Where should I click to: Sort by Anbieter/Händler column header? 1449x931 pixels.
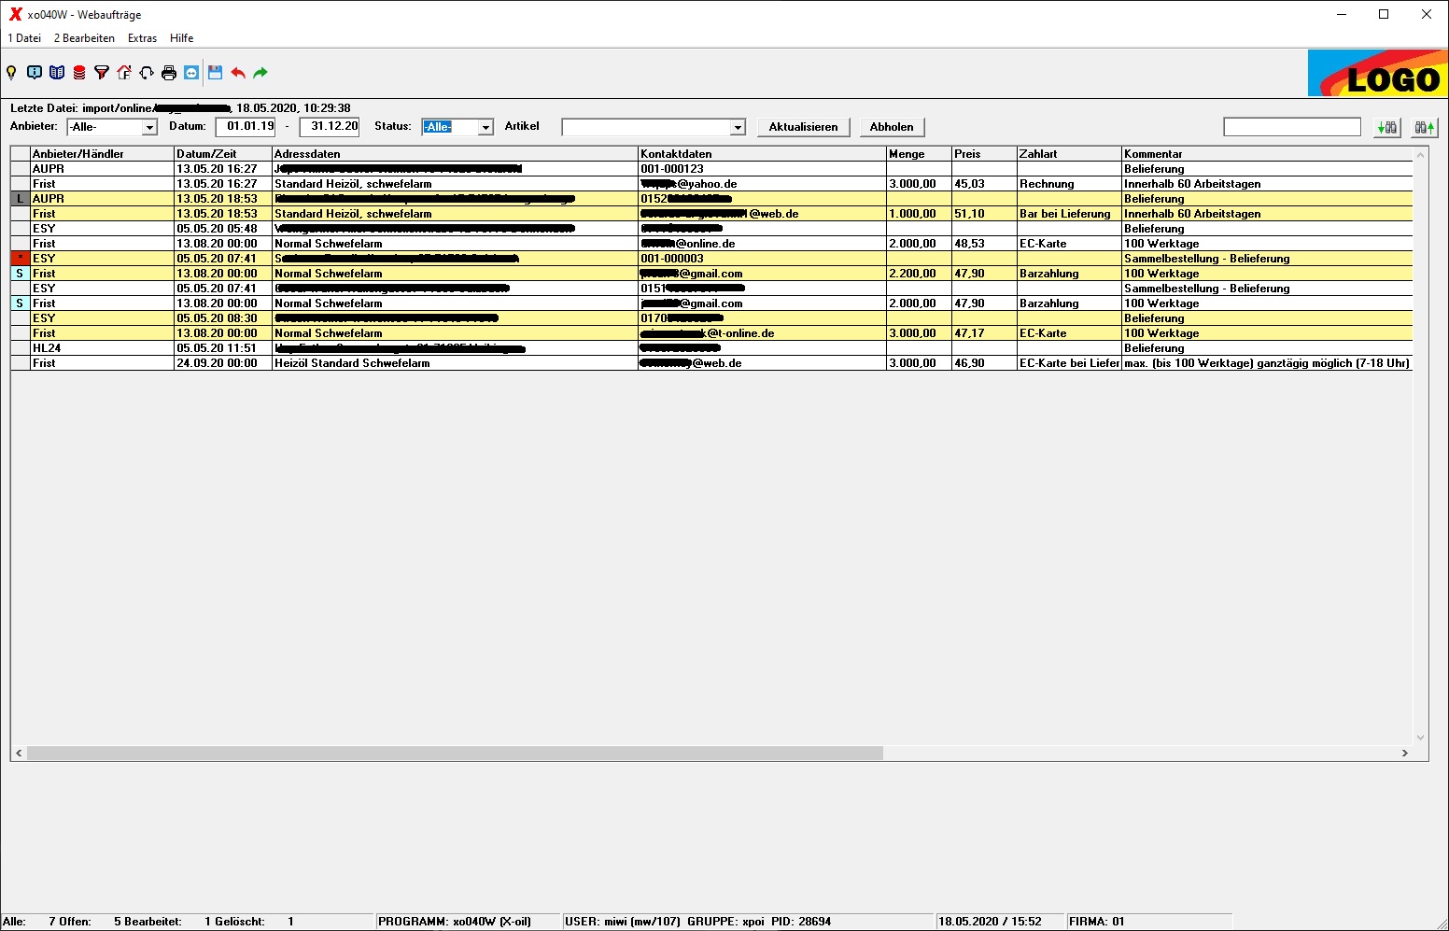pos(102,154)
